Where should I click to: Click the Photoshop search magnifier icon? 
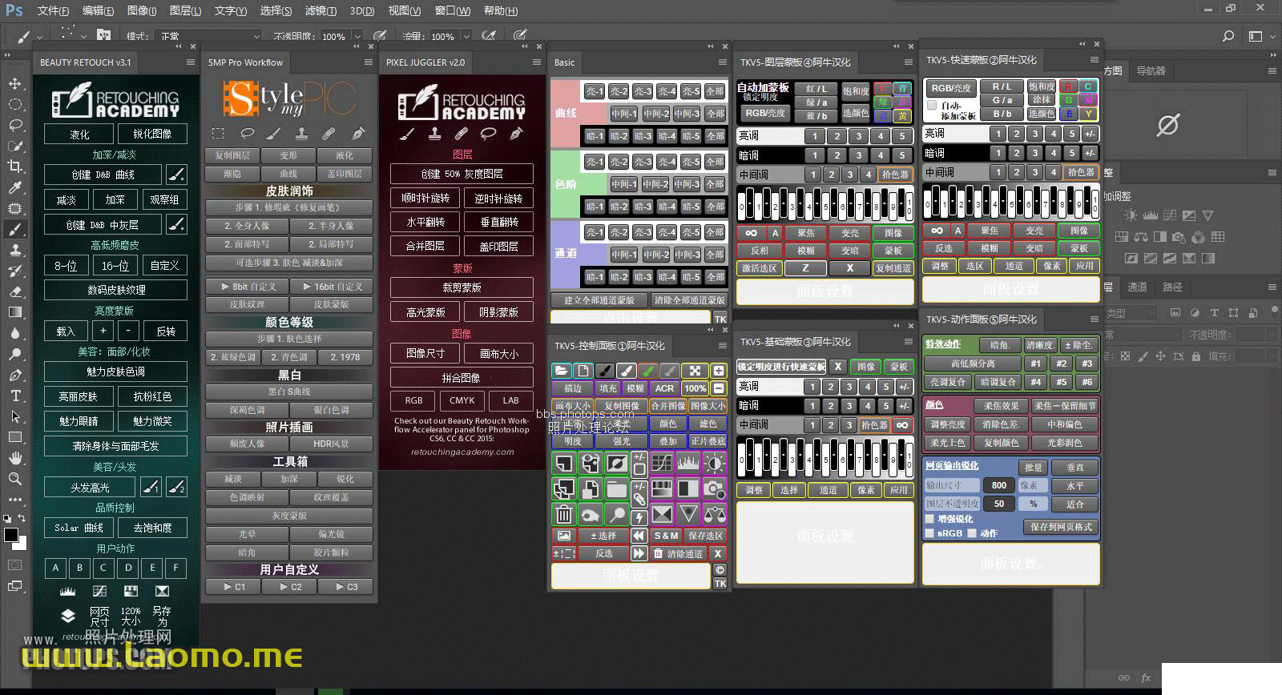tap(1228, 36)
